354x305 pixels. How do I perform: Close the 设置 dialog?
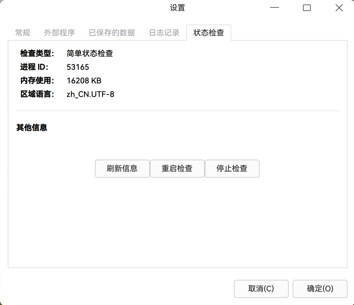pyautogui.click(x=339, y=7)
